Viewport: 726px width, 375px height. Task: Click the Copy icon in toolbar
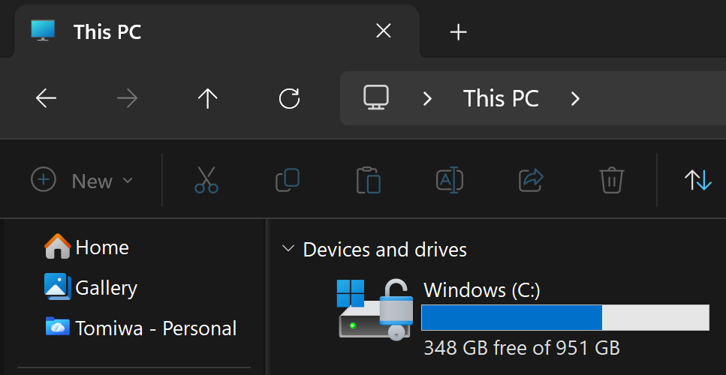288,180
